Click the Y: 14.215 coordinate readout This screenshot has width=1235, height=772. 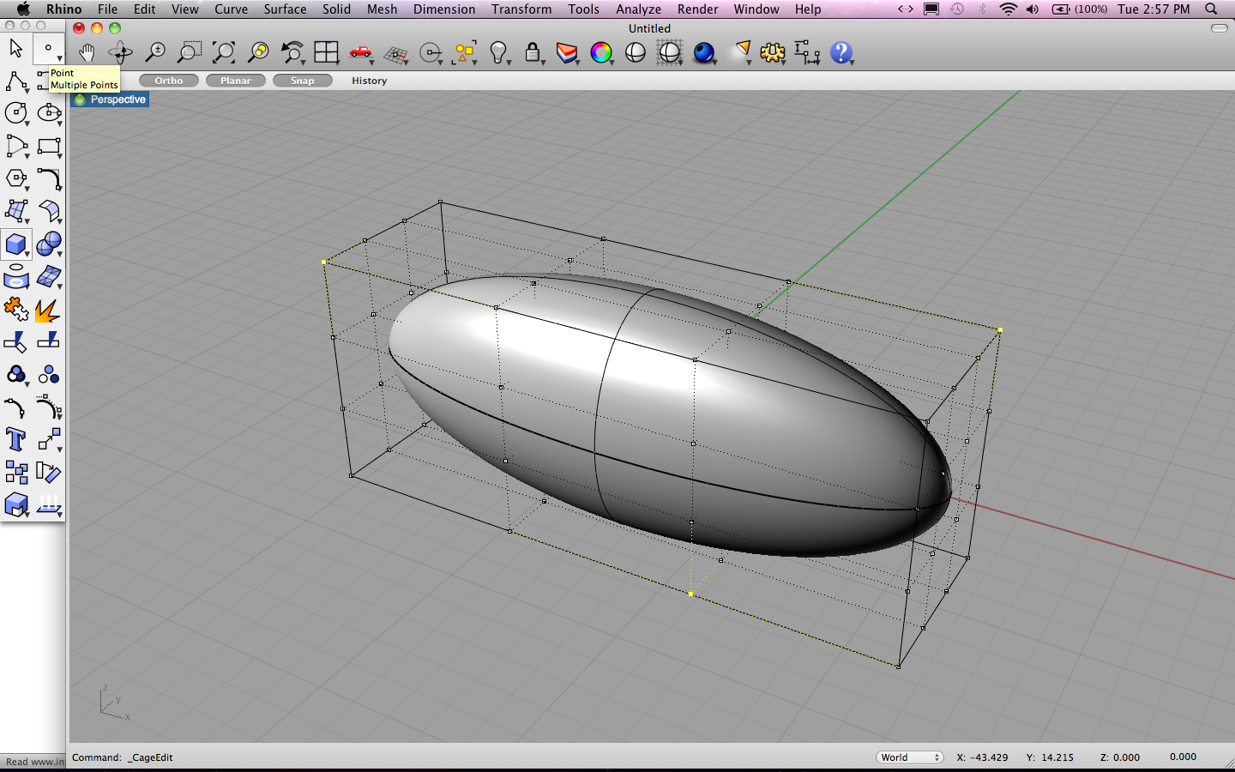point(1050,757)
